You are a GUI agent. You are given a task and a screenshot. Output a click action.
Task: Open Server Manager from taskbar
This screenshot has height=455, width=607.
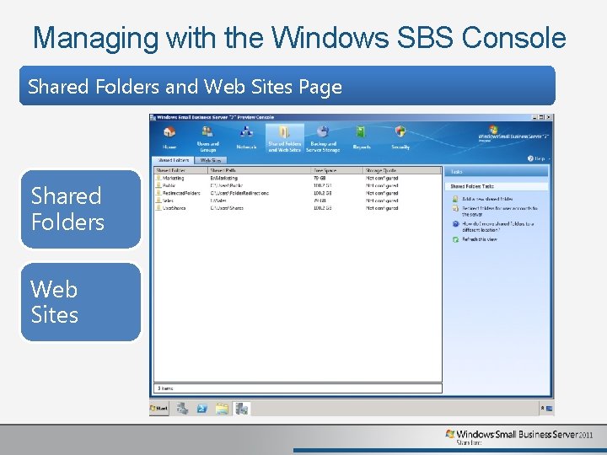(x=182, y=408)
